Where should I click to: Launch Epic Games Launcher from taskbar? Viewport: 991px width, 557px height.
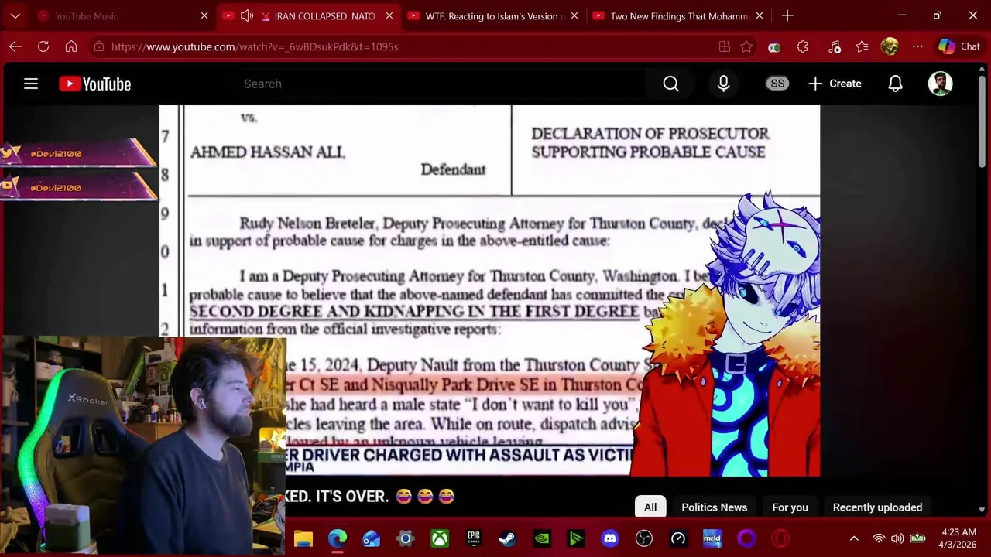tap(474, 538)
